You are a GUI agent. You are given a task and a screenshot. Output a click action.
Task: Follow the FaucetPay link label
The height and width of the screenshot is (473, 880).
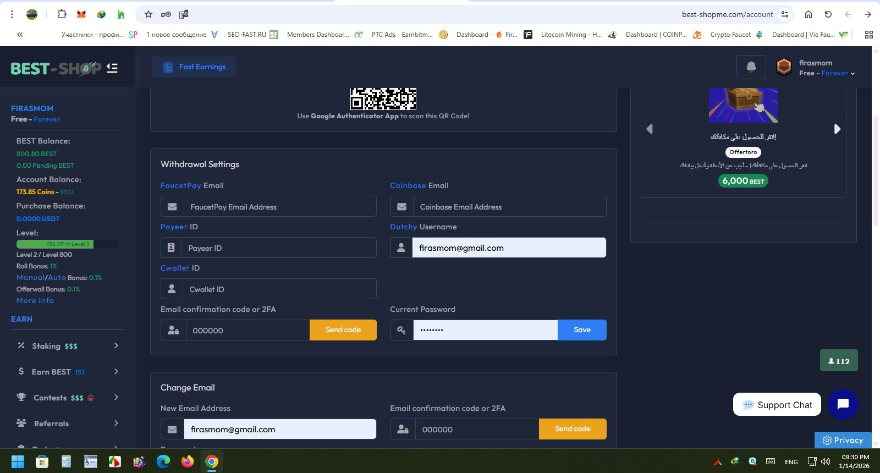tap(180, 186)
